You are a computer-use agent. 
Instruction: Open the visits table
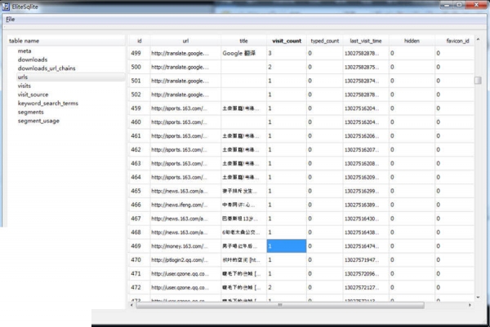coord(24,86)
